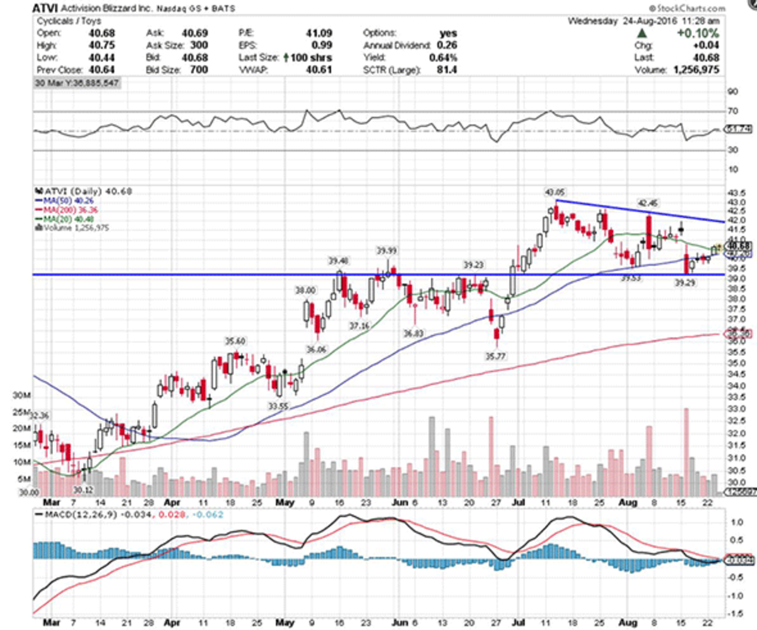Click the 36.06 low annotation
This screenshot has width=757, height=630.
point(317,349)
